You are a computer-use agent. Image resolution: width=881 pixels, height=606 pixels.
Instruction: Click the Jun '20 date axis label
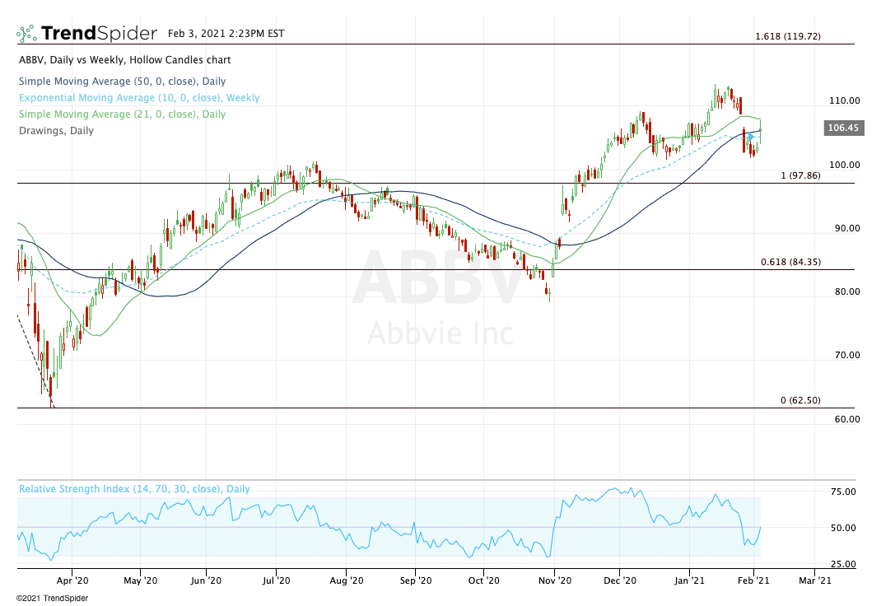point(206,580)
